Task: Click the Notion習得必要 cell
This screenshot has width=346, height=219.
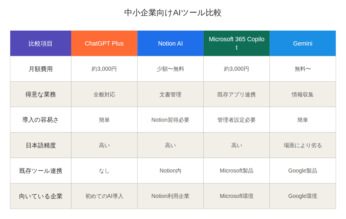Action: (170, 120)
